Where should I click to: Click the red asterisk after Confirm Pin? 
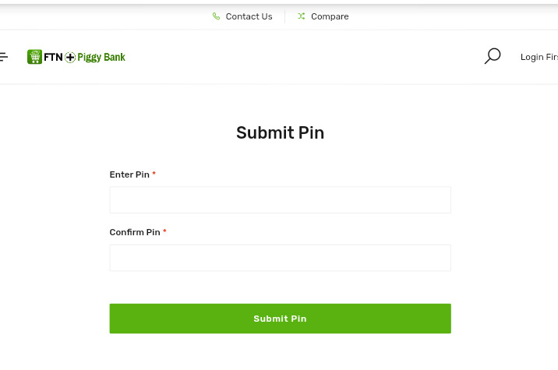(164, 232)
